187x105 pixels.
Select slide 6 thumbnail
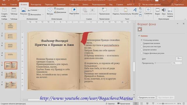pyautogui.click(x=11, y=75)
